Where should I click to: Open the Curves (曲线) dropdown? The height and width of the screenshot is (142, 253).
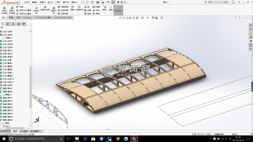pos(110,8)
